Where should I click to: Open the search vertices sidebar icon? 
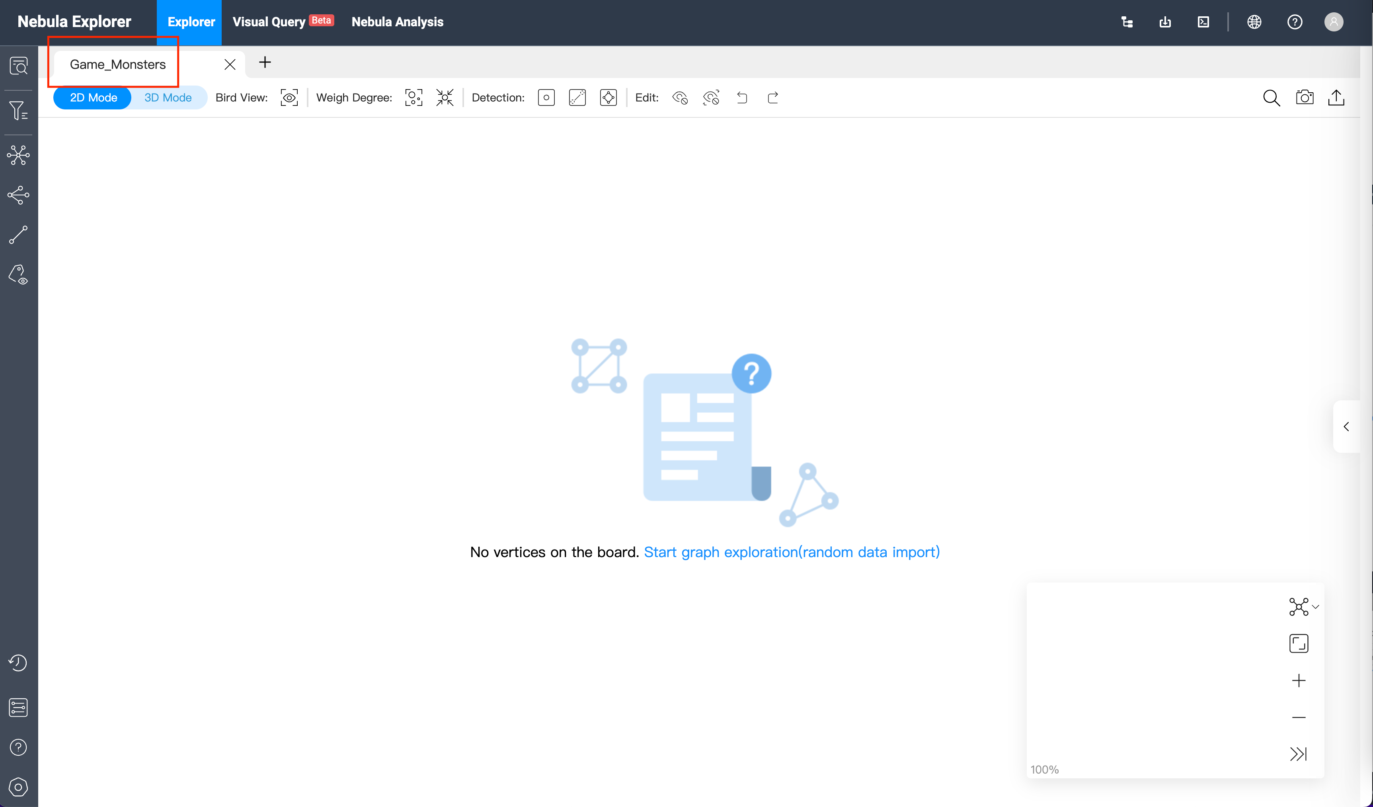pyautogui.click(x=19, y=66)
